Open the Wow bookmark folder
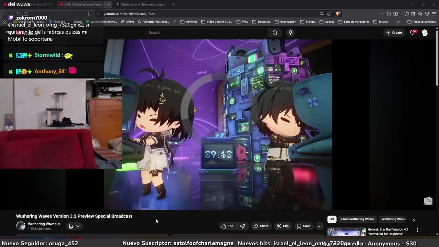Image resolution: width=439 pixels, height=247 pixels. tap(242, 22)
